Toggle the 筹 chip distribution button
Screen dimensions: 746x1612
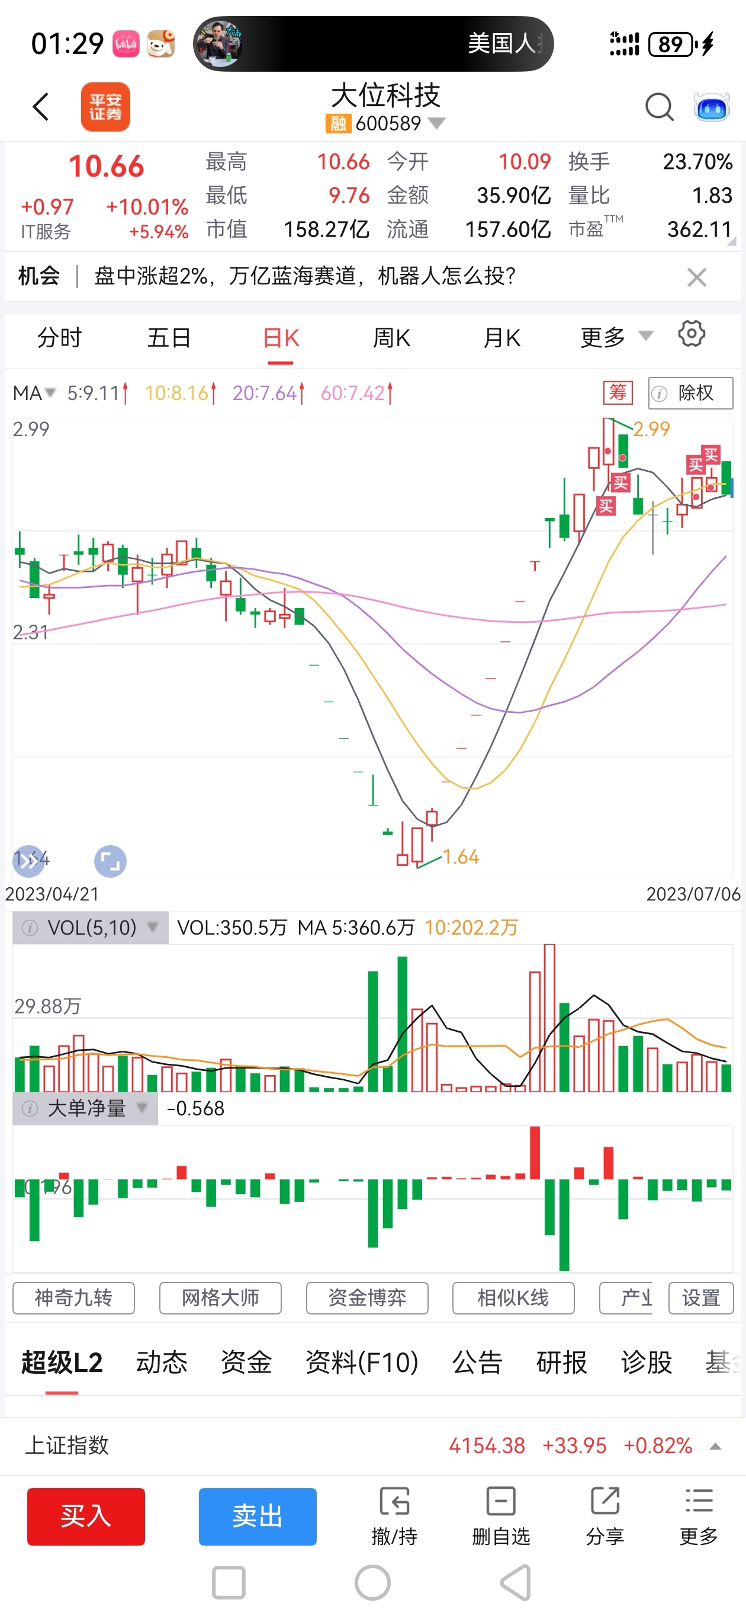(618, 393)
